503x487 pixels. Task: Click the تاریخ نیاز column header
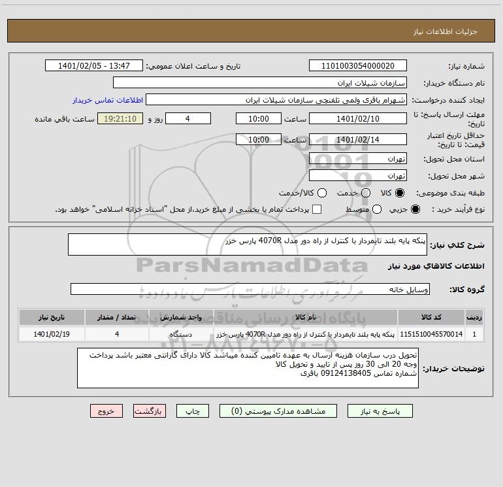pos(52,317)
